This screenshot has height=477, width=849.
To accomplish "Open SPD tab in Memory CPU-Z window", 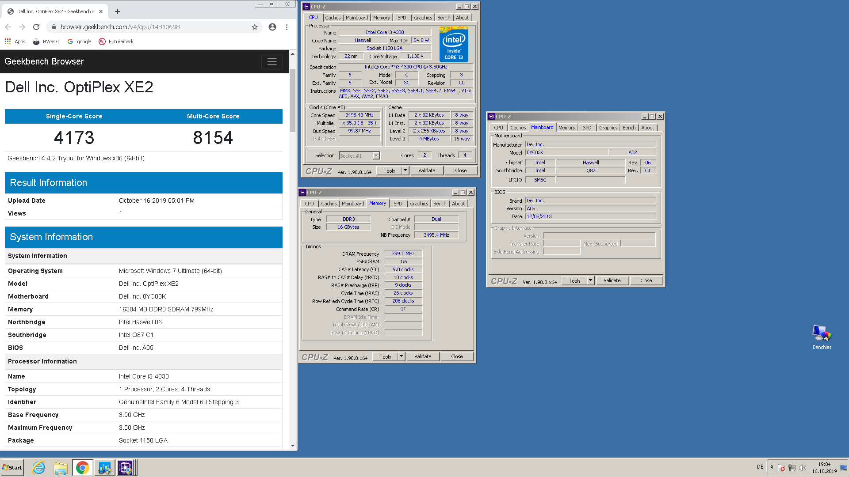I will tap(398, 204).
